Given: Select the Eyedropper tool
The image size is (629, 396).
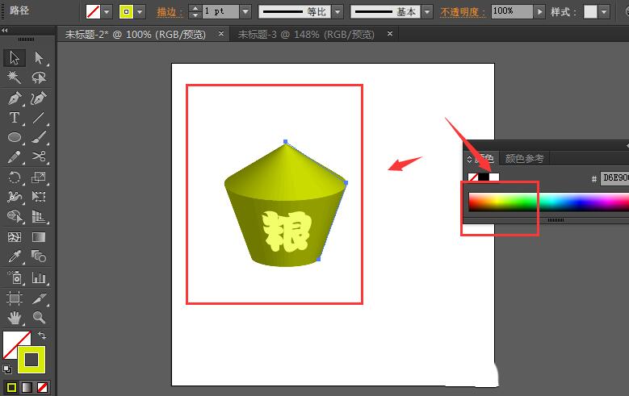Looking at the screenshot, I should click(15, 256).
